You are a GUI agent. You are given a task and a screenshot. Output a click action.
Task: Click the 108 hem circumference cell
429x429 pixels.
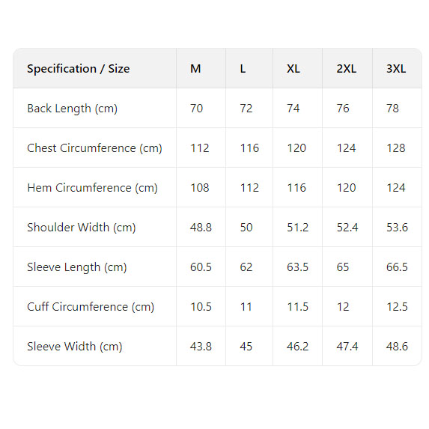pyautogui.click(x=200, y=188)
